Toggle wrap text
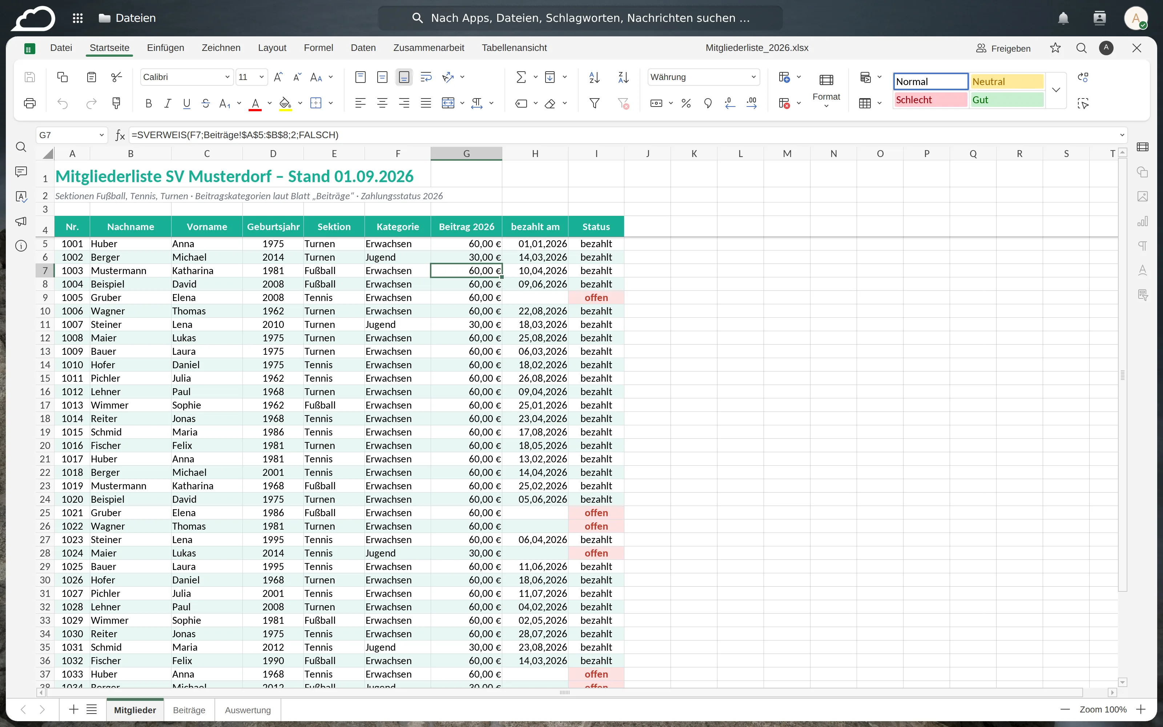This screenshot has width=1163, height=727. tap(426, 77)
